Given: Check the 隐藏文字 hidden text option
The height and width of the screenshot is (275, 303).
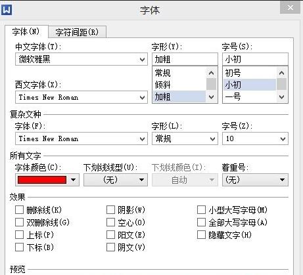Looking at the screenshot, I should [x=201, y=235].
